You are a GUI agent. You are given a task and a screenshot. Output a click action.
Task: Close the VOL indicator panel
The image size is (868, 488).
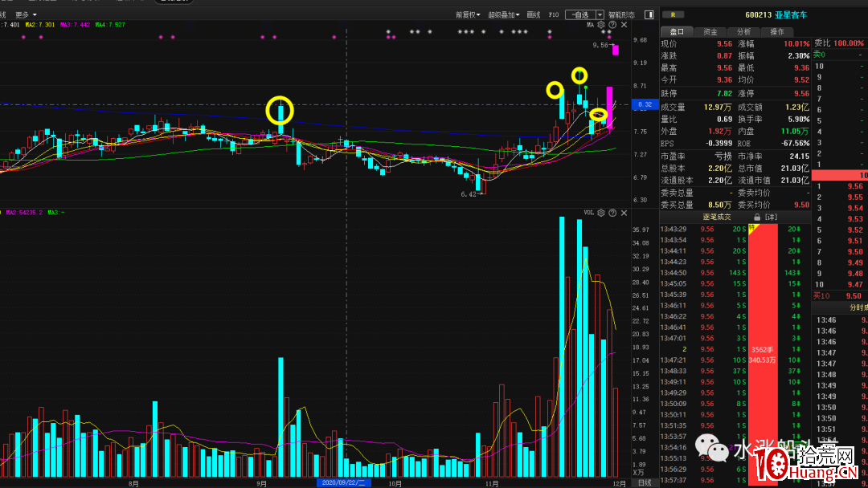pyautogui.click(x=624, y=213)
